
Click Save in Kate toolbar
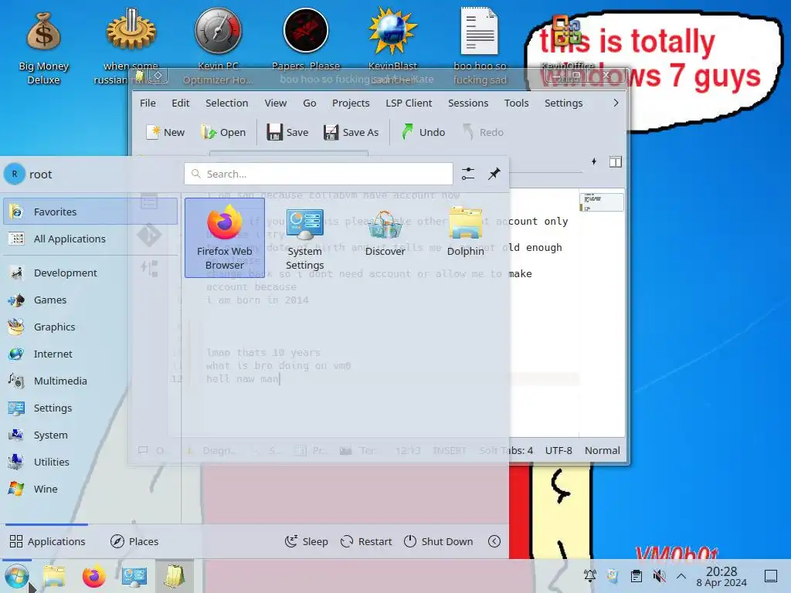click(x=287, y=132)
